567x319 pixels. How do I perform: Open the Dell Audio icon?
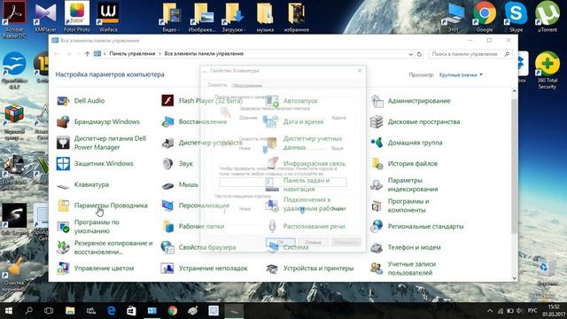coord(63,101)
